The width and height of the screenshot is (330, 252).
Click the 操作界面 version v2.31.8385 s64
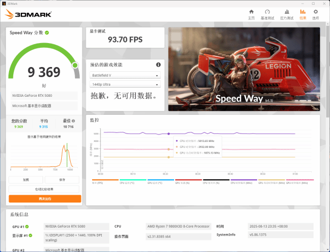pos(178,237)
